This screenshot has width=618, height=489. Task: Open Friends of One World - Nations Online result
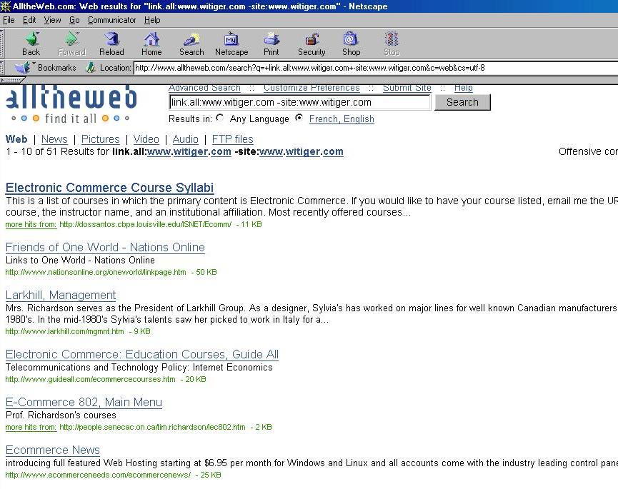[105, 247]
